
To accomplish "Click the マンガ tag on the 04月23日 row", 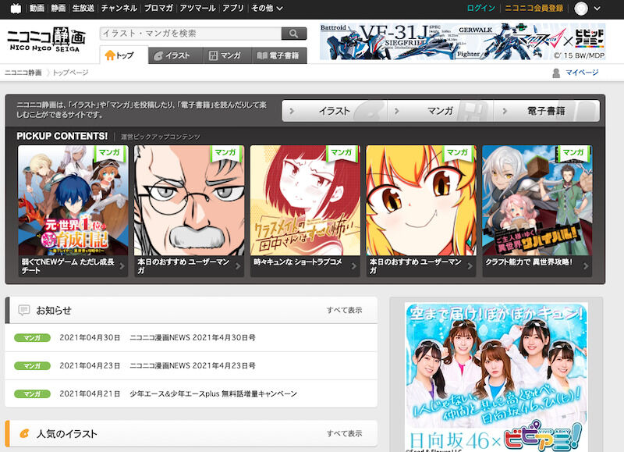I will [x=32, y=365].
